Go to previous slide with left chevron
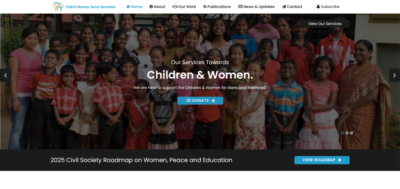Viewport: 400px width, 189px height. tap(5, 75)
